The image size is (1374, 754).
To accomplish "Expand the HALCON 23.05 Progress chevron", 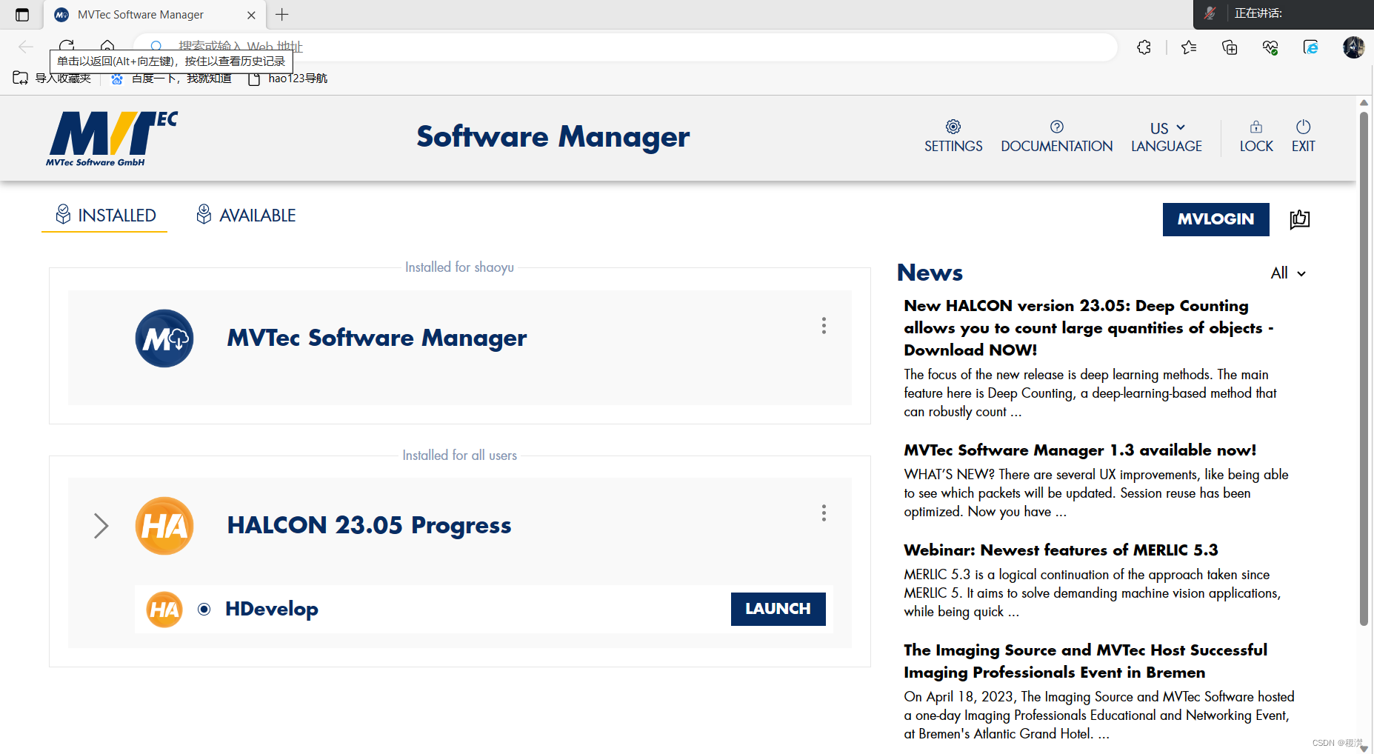I will tap(101, 526).
